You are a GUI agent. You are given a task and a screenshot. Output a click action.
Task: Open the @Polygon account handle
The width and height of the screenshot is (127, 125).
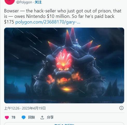(x=24, y=2)
